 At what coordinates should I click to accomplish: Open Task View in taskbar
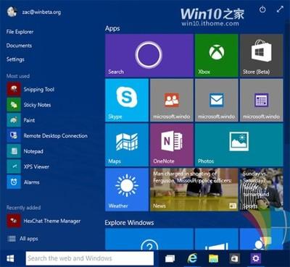tap(170, 259)
